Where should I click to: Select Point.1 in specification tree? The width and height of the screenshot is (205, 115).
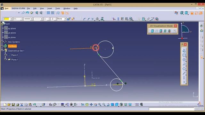tap(14, 55)
